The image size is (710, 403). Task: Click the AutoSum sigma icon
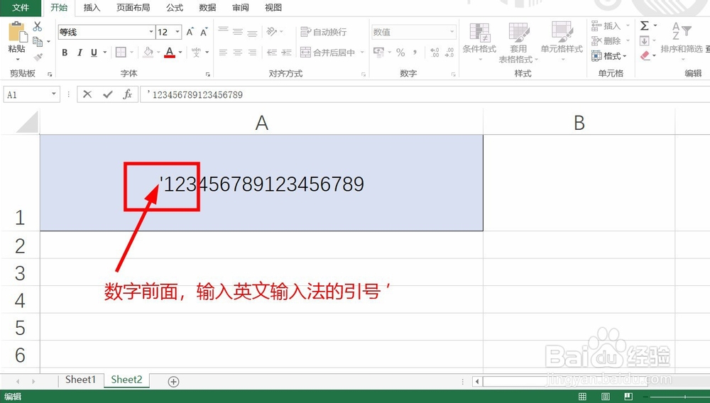pyautogui.click(x=645, y=26)
